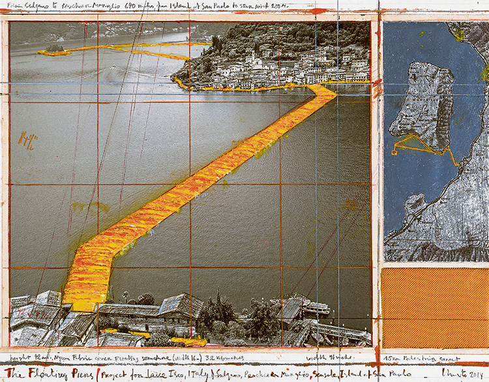The height and width of the screenshot is (382, 489).
Task: Open the blue lake map panel
Action: pos(436,141)
